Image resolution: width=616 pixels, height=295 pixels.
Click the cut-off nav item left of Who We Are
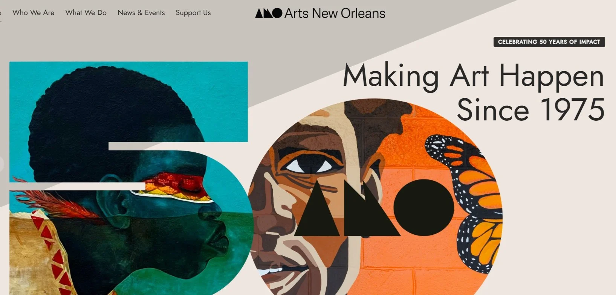coord(0,14)
